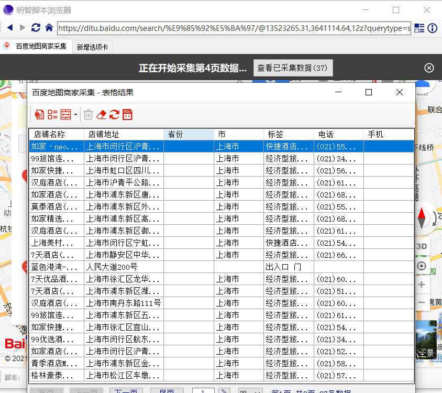Open the script list icon beside address bar
This screenshot has height=393, width=442.
(419, 28)
